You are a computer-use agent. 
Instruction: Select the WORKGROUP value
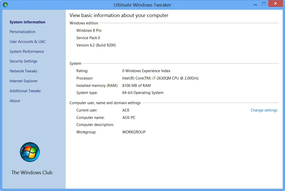(x=134, y=132)
